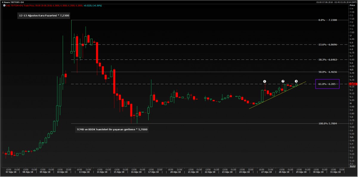
Task: Click the 61.8% 6.285 Fibonacci level label
Action: [327, 84]
